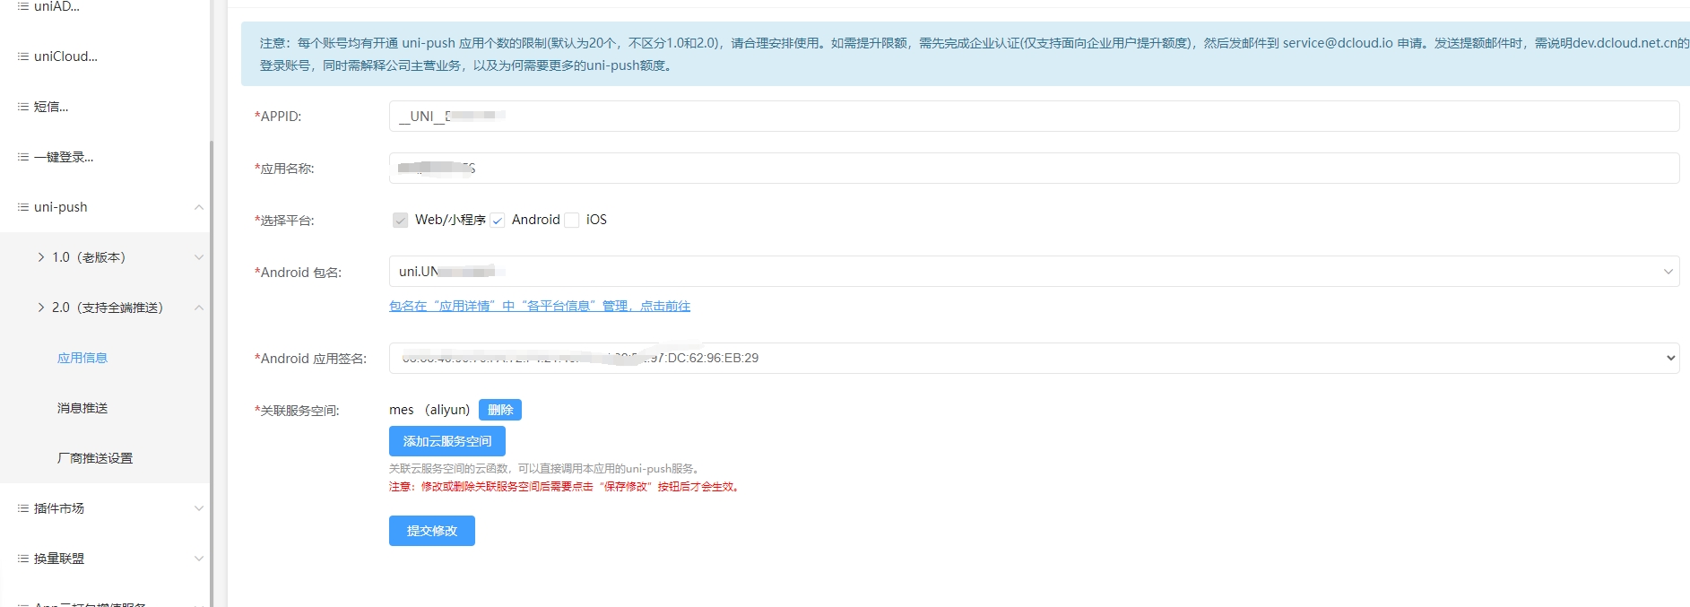The image size is (1690, 607).
Task: Click the list icon beside 换量联盟
Action: point(23,559)
